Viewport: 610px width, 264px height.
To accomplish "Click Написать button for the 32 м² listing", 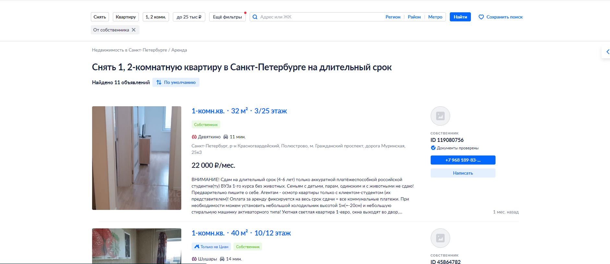I will 463,173.
